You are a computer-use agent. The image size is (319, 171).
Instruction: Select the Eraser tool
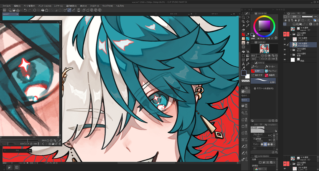point(248,42)
